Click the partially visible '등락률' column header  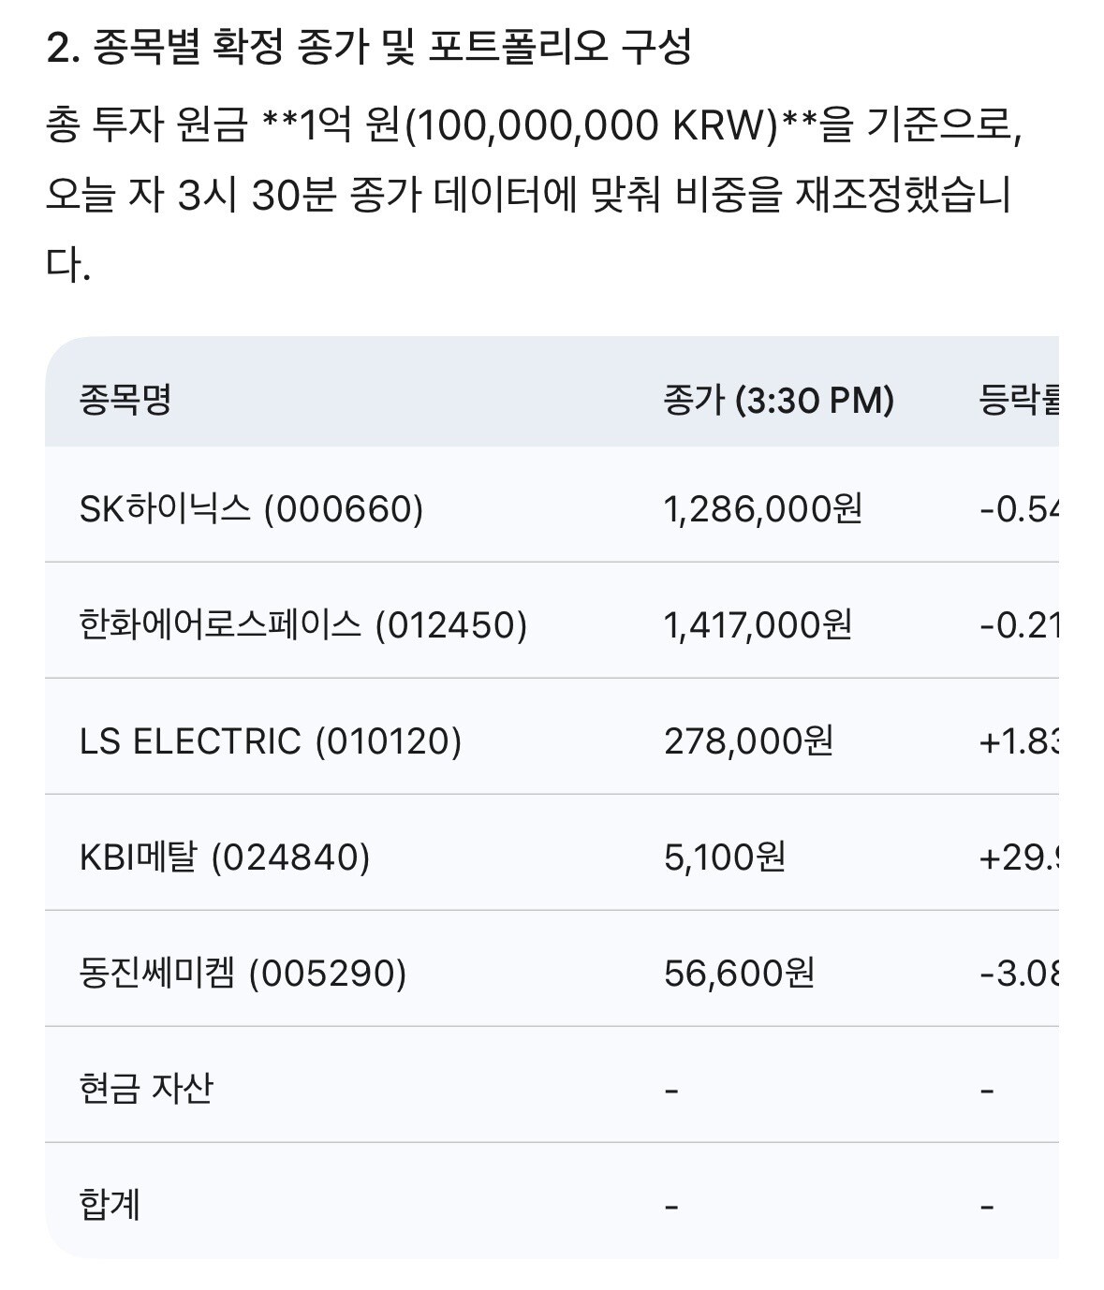1019,401
